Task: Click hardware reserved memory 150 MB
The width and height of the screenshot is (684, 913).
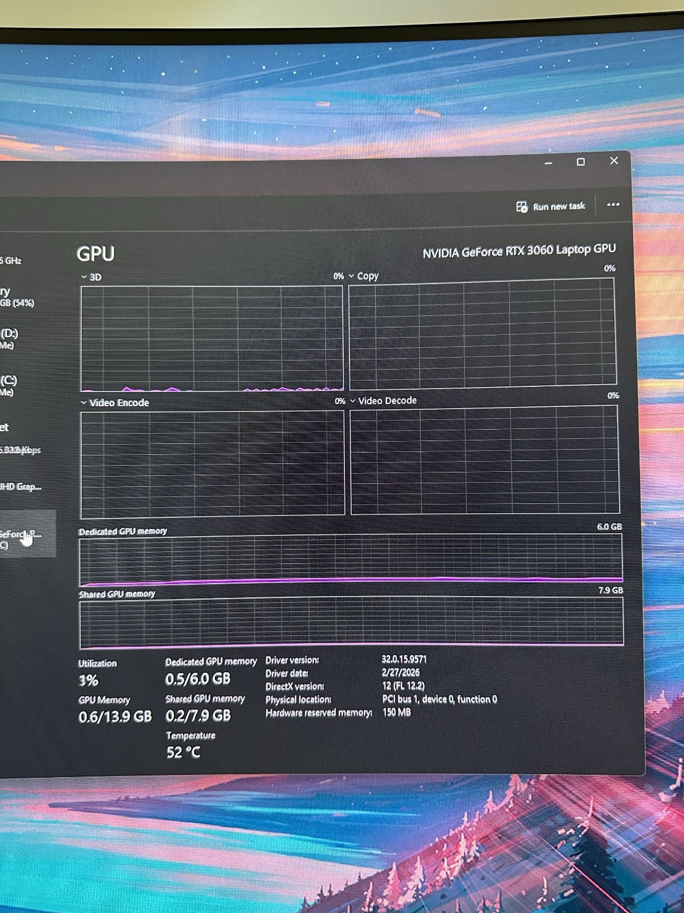Action: coord(397,712)
